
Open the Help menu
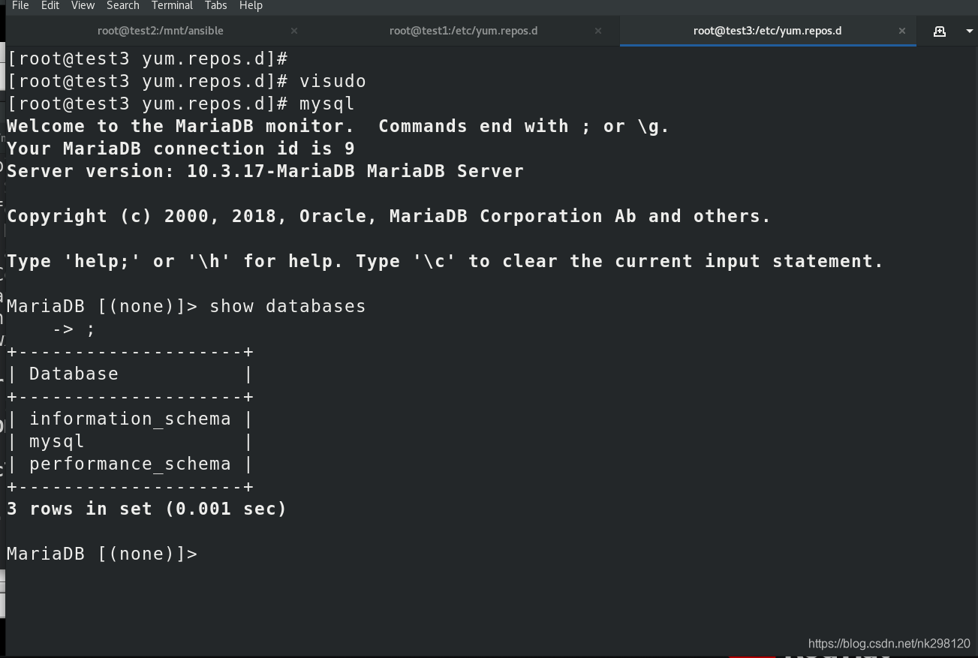[251, 5]
